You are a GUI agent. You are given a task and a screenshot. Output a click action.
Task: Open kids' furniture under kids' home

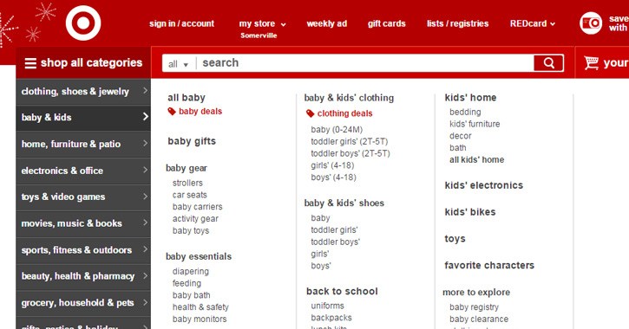[x=475, y=124]
